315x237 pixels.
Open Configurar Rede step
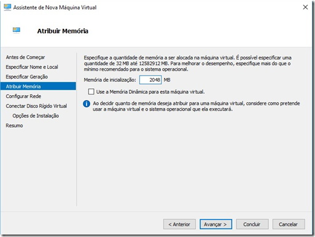(23, 96)
